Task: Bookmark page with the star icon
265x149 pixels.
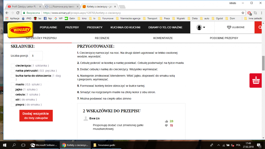Action: coord(243,13)
